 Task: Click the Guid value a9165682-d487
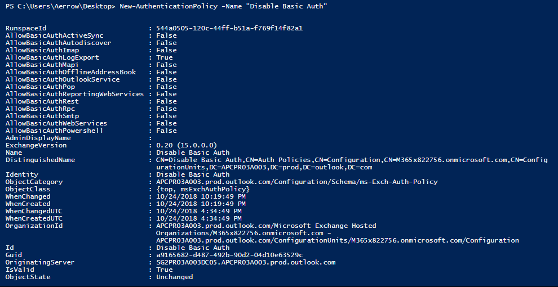pos(229,255)
